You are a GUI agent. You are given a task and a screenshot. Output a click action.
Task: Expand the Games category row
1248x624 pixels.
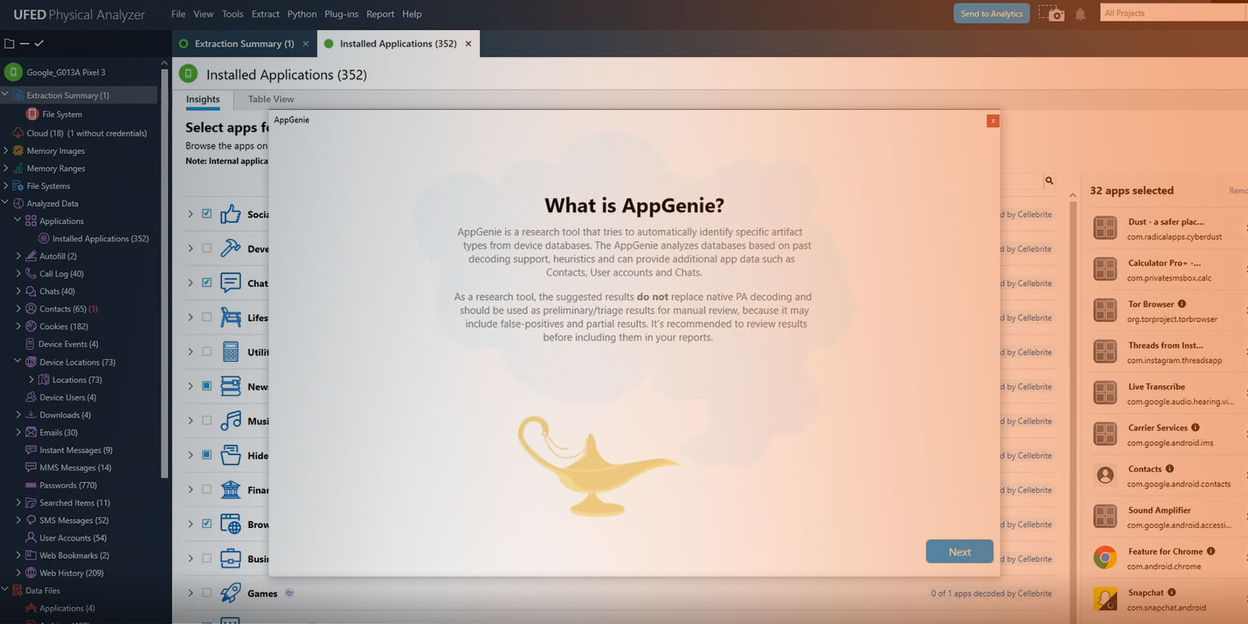pos(190,593)
